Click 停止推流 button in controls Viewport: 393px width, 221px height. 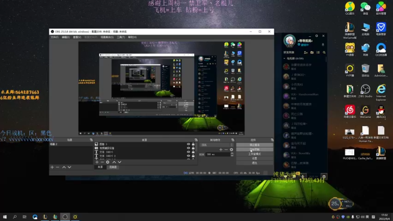pos(254,145)
